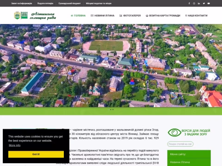
Task: Show the previous slide with the left arrow
Action: [4, 65]
